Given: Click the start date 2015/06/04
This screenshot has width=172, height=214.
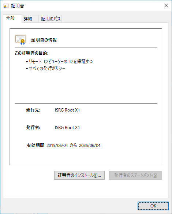Looking at the screenshot, I should [x=57, y=145].
